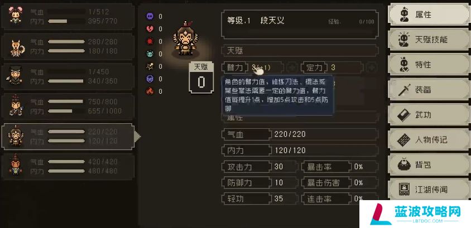Image resolution: width=471 pixels, height=228 pixels.
Task: Click the teal face status icon
Action: pyautogui.click(x=150, y=54)
